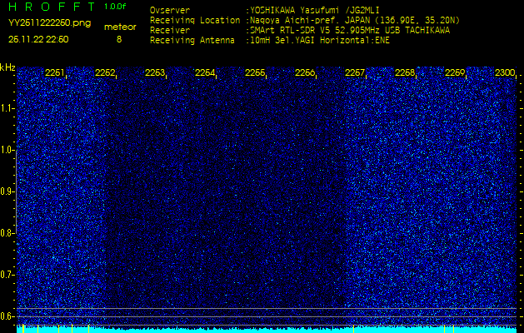The width and height of the screenshot is (524, 333).
Task: Select the file name YY2511222250.png
Action: (x=49, y=23)
